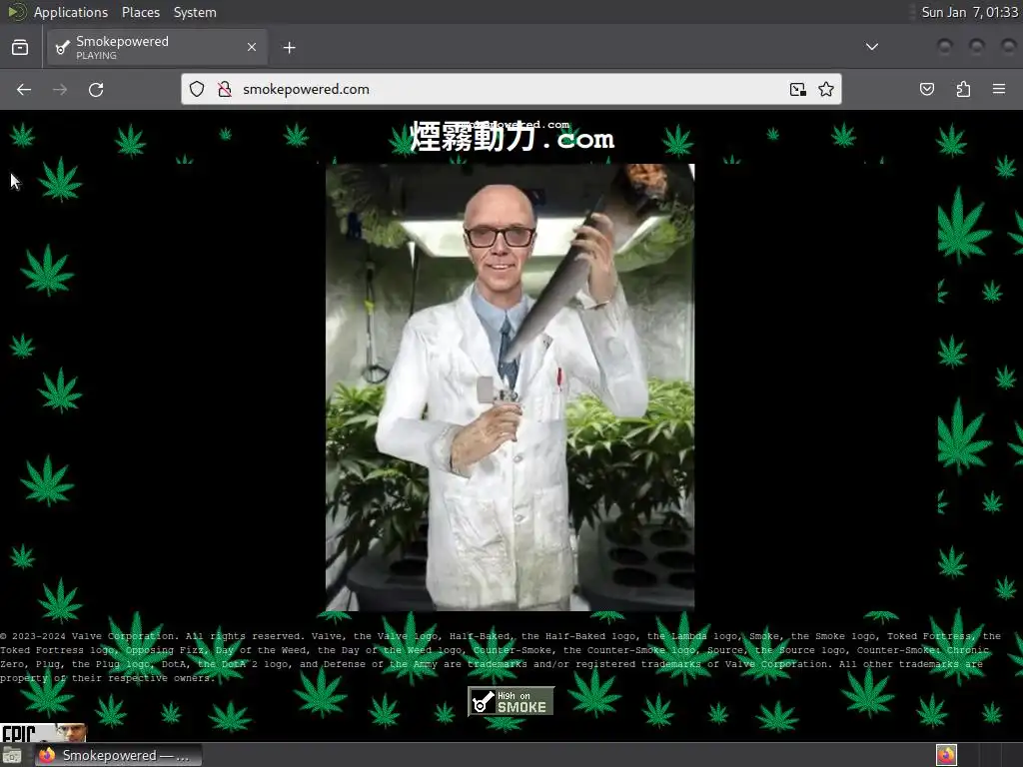
Task: Click the scientist image on the page
Action: 511,387
